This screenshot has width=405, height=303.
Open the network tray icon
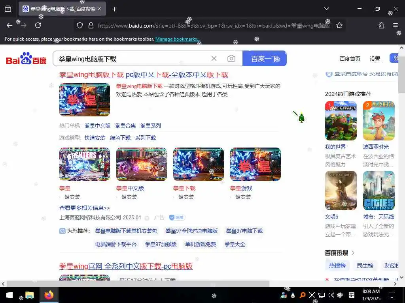[x=321, y=295]
